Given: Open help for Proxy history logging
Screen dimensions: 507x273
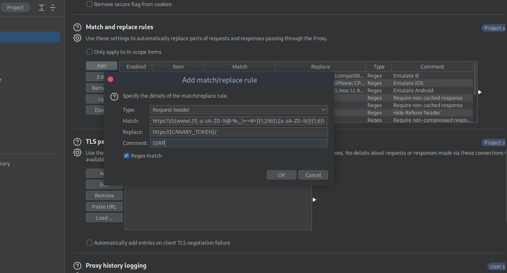Looking at the screenshot, I should pos(77,266).
